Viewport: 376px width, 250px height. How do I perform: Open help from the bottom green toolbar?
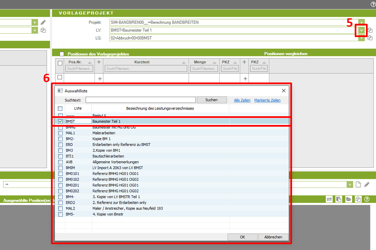pos(367,199)
